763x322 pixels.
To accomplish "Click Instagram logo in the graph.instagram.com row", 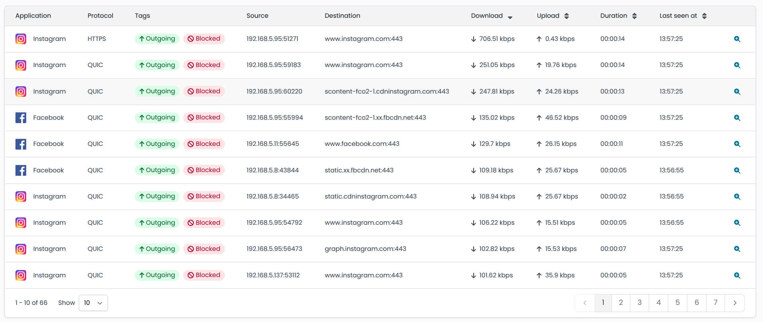I will (21, 249).
